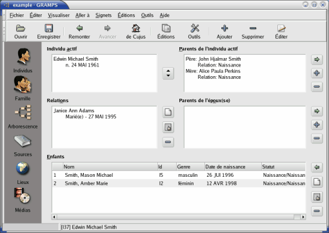
Task: Click the document-with-pointer button beside Enfants
Action: [317, 197]
